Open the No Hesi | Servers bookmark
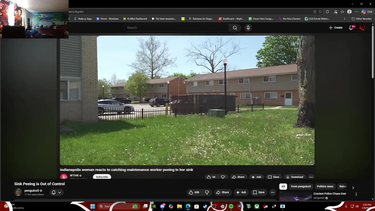375x211 pixels. coord(289,19)
